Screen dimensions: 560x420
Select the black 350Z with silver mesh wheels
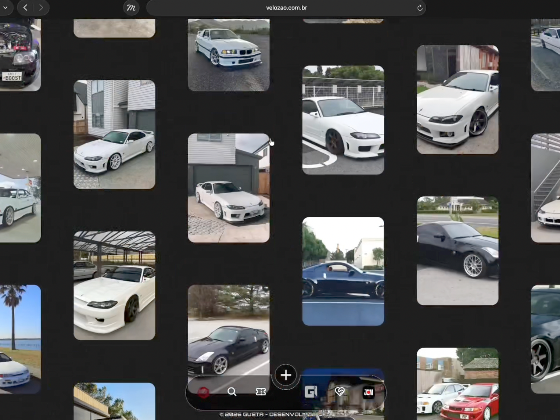457,251
